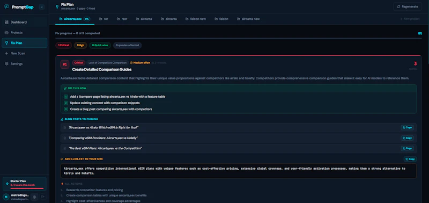Click step badge 2 for update existing content

point(66,103)
